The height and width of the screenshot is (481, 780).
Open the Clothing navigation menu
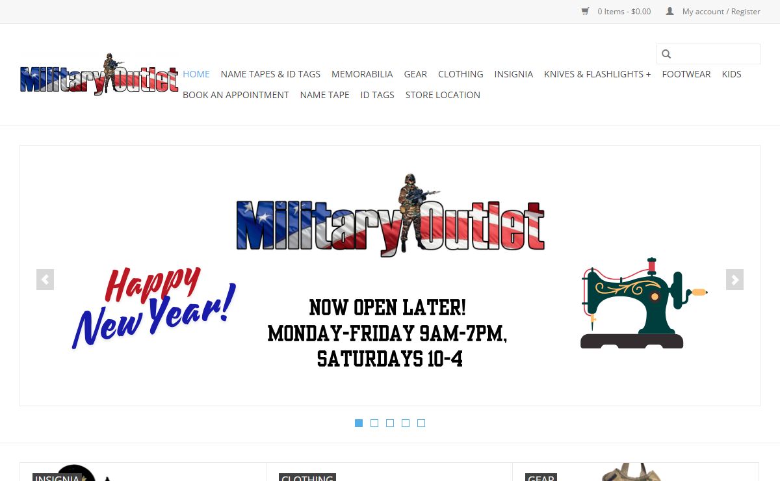pyautogui.click(x=461, y=74)
